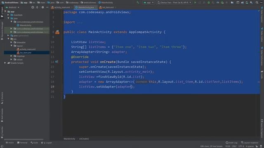Expand the values folder
This screenshot has height=148, width=264.
[12, 59]
